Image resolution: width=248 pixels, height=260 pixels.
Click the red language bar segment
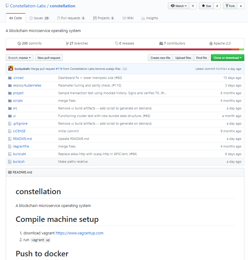[x=119, y=49]
